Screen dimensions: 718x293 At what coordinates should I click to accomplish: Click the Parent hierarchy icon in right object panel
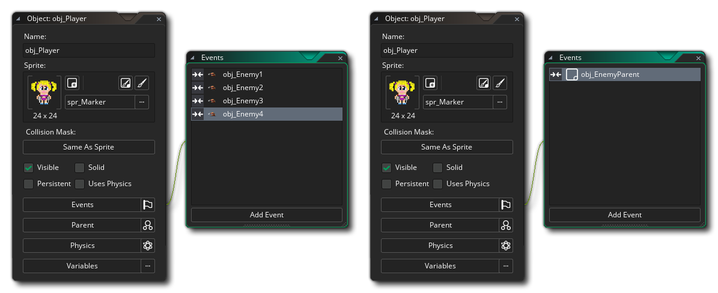point(506,225)
